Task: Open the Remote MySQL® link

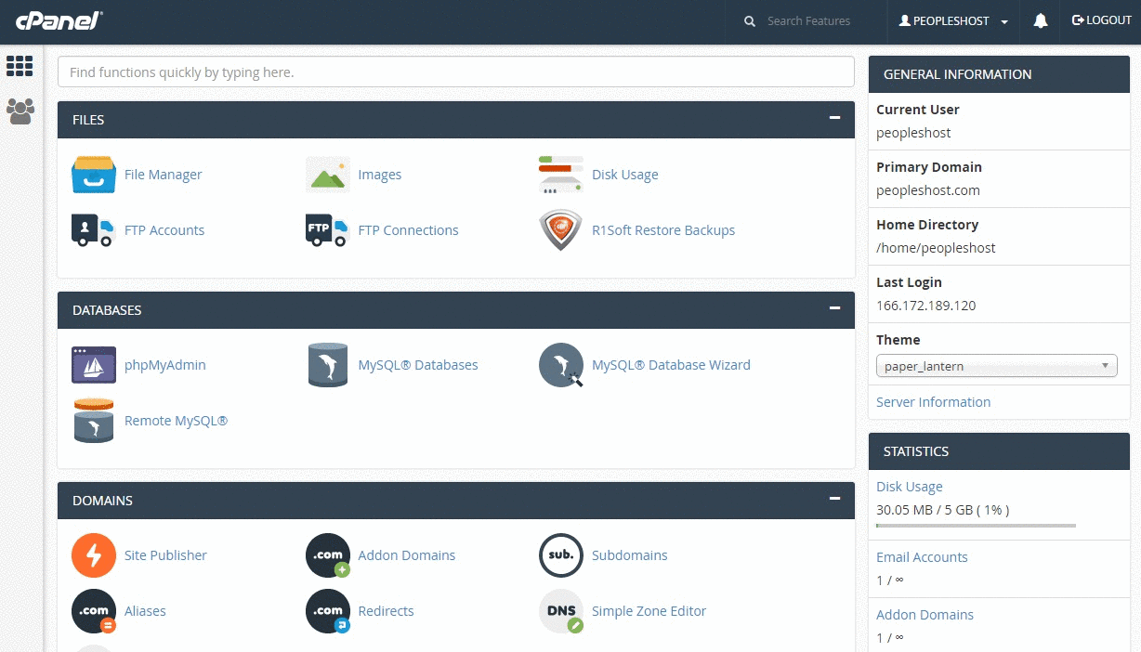Action: [177, 421]
